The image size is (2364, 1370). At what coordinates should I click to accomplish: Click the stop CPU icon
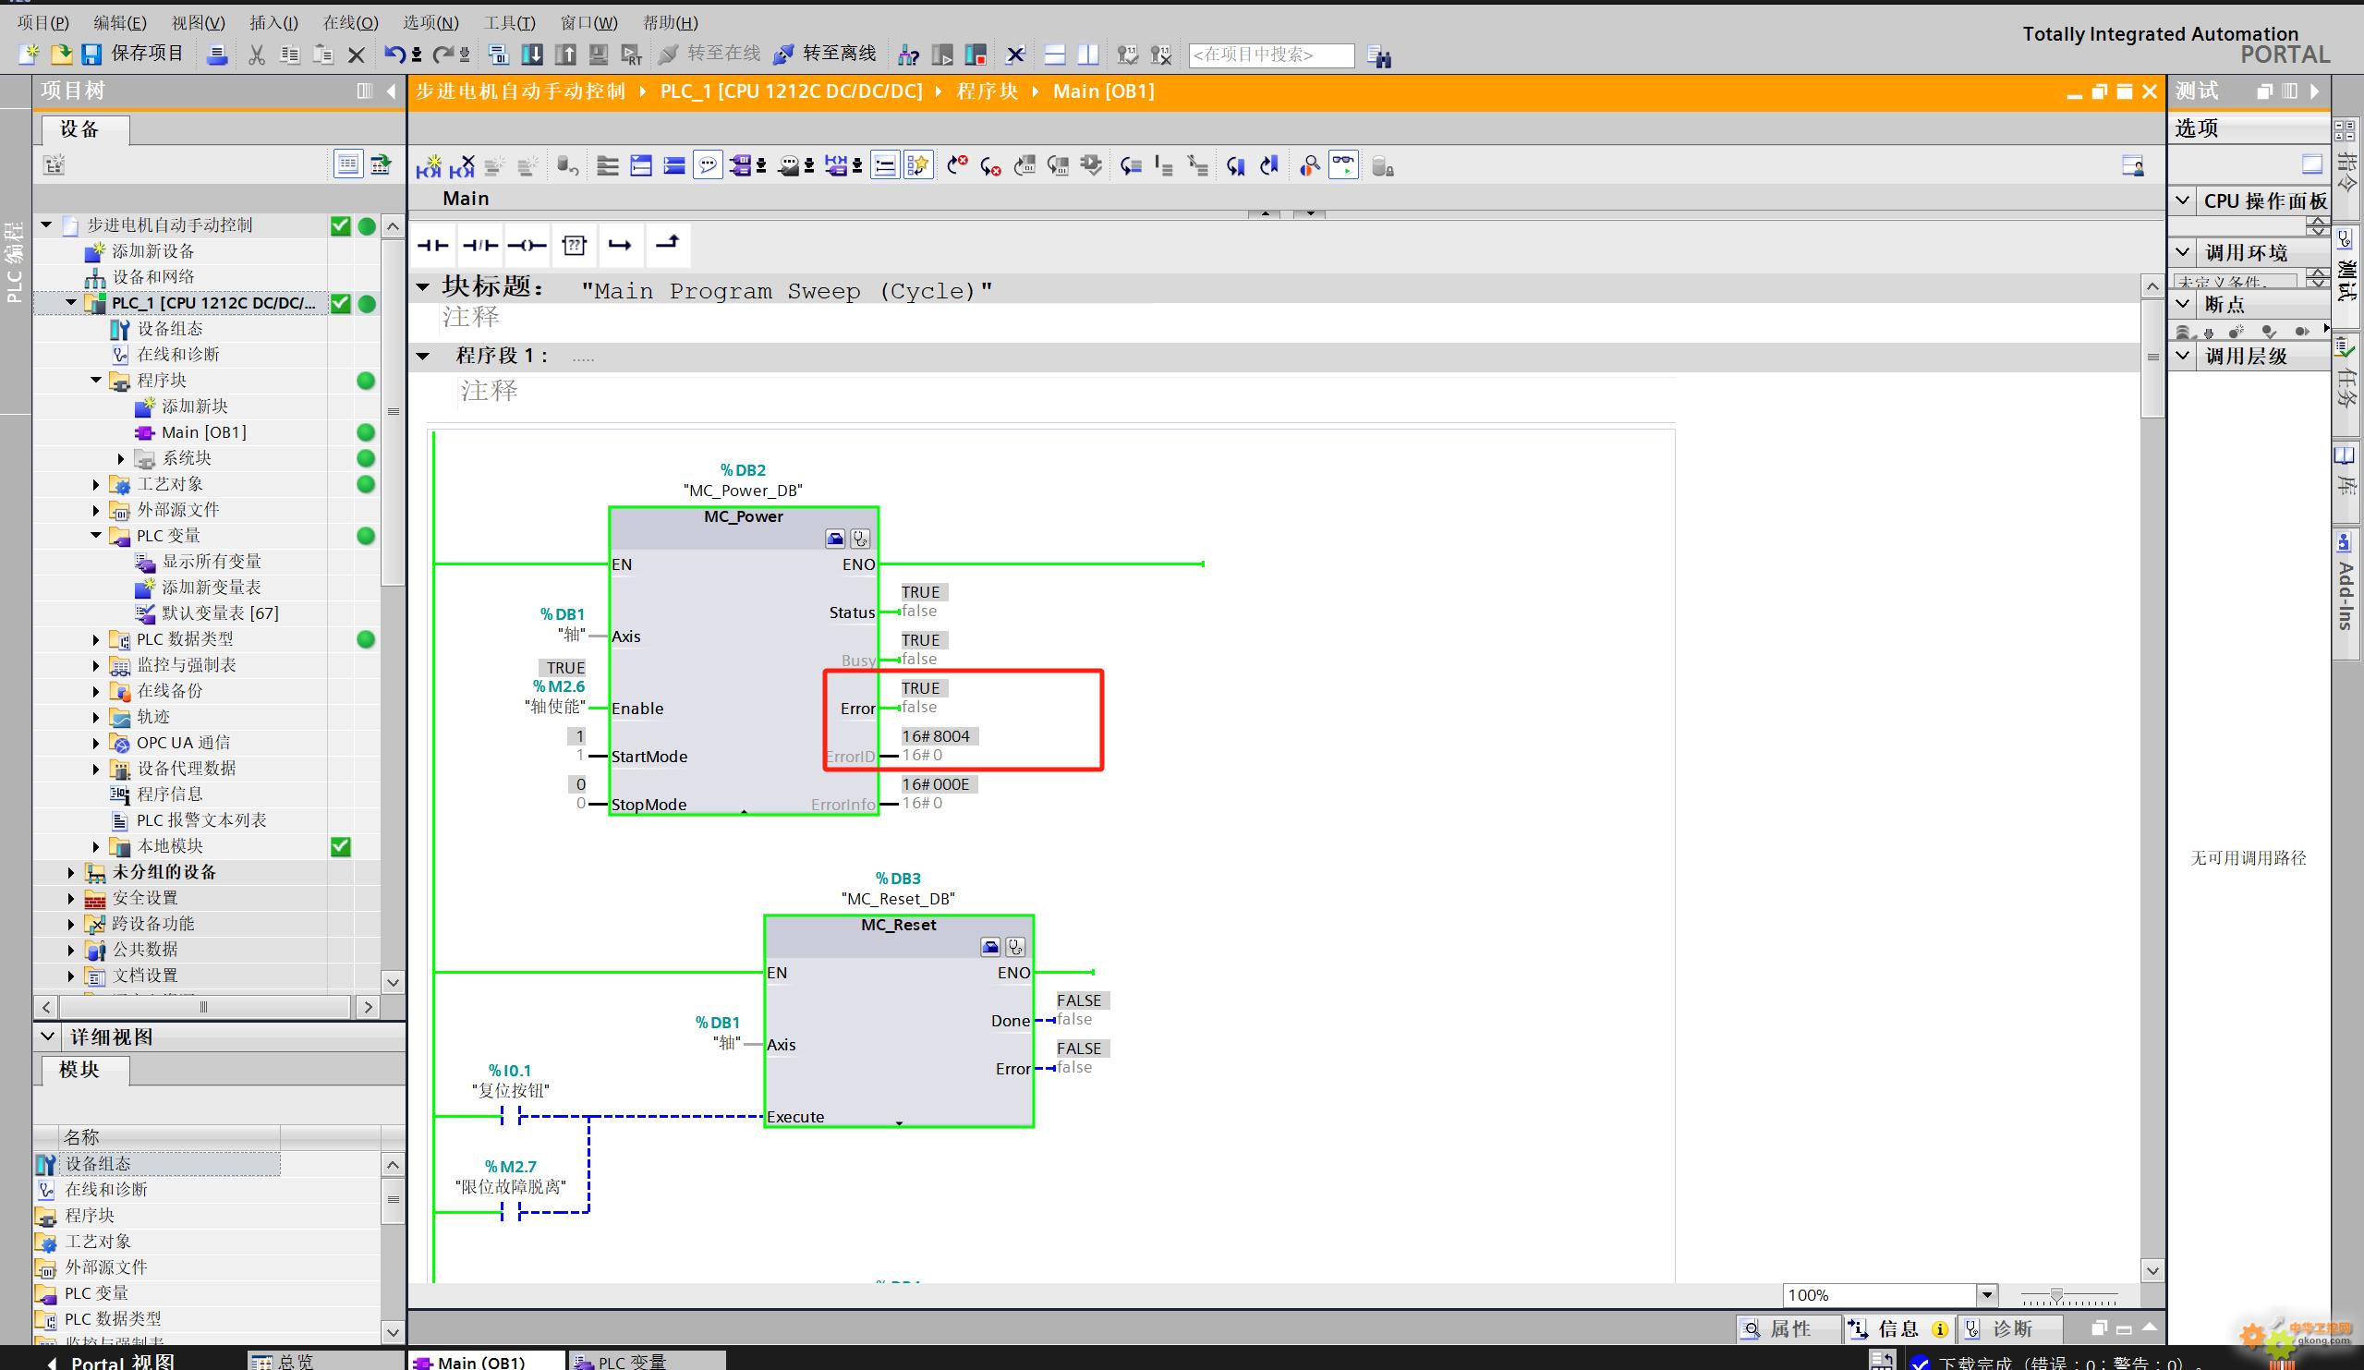pos(976,55)
